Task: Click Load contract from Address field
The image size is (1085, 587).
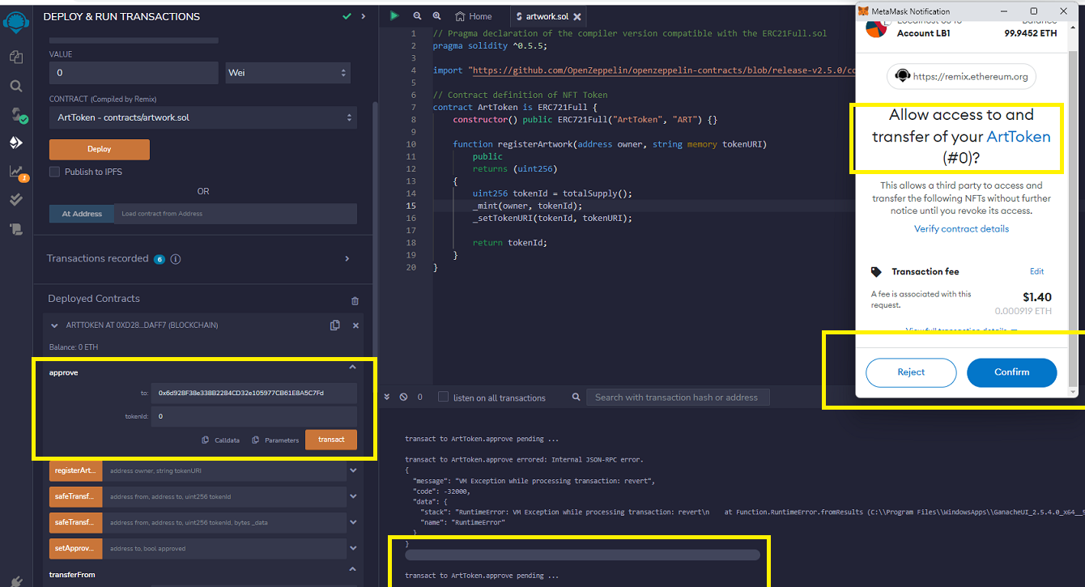Action: (236, 214)
